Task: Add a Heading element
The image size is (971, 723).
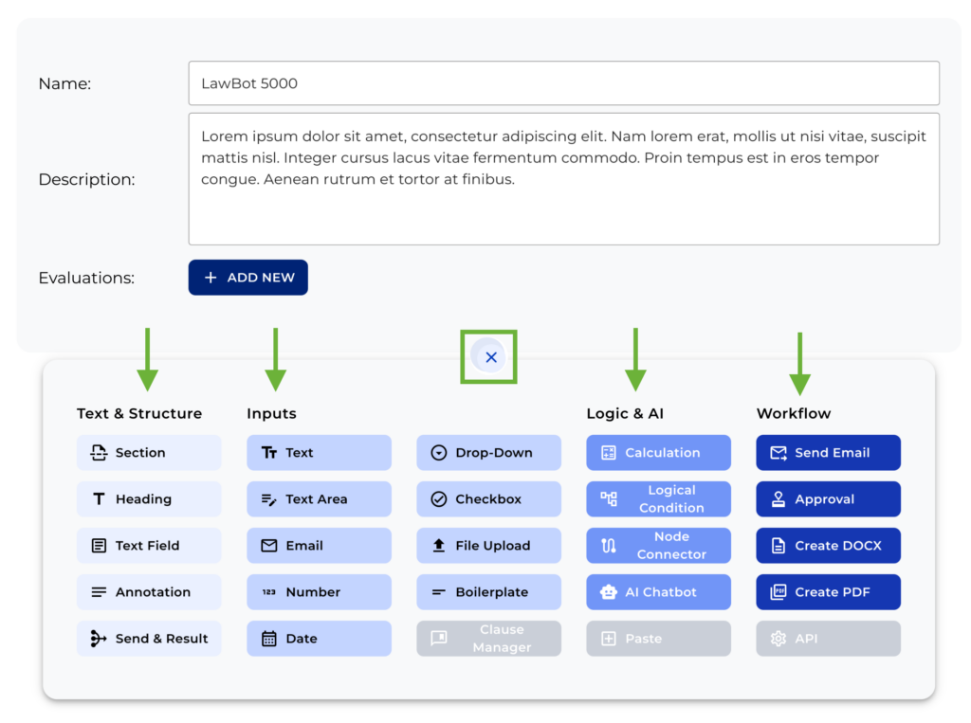Action: click(x=149, y=498)
